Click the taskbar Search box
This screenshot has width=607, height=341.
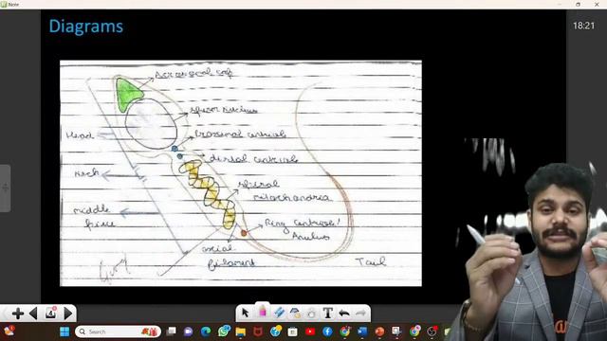[x=118, y=332]
